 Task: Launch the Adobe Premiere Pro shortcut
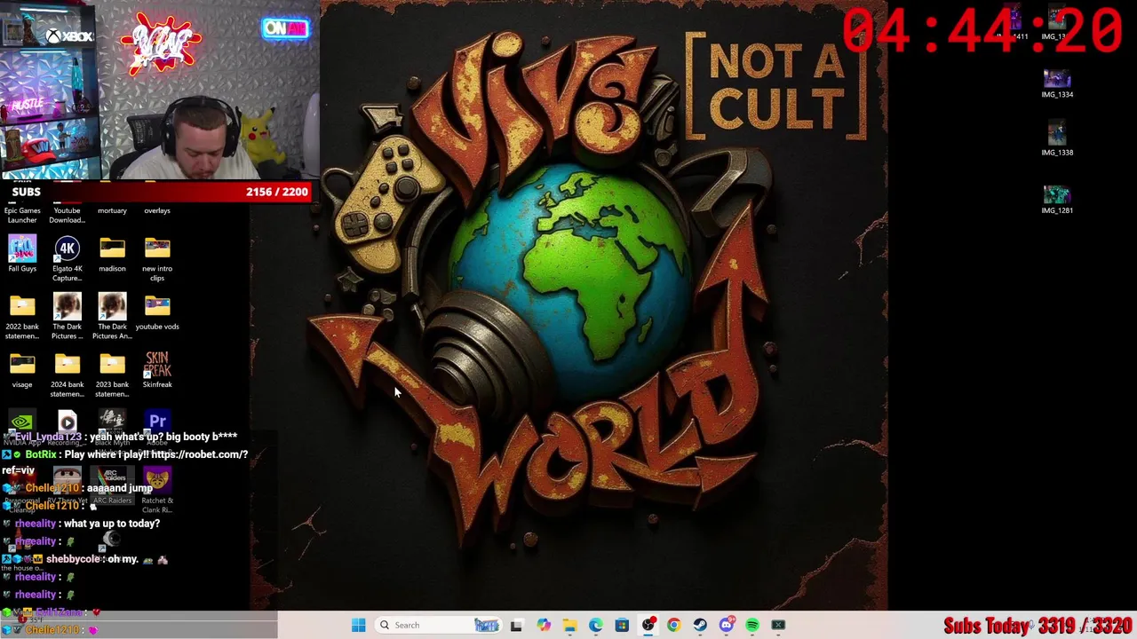157,422
